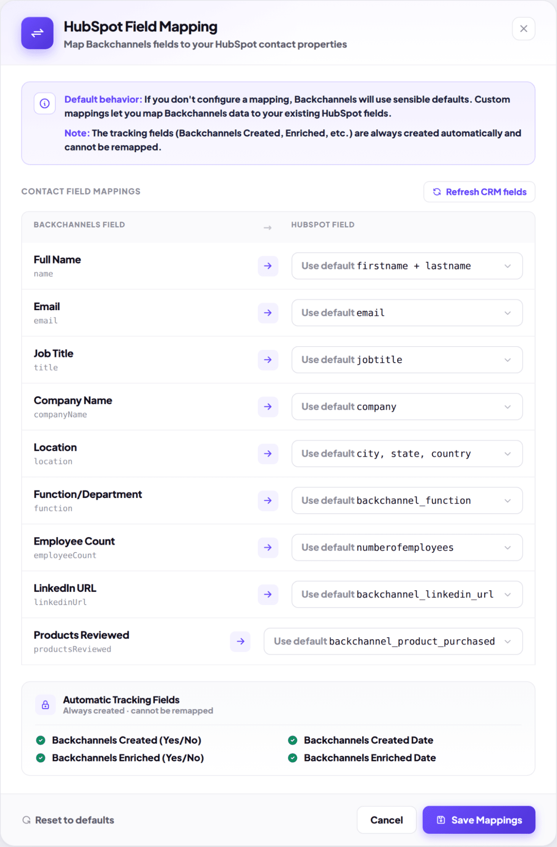The width and height of the screenshot is (557, 847).
Task: Click the Job Title field label
Action: (53, 354)
